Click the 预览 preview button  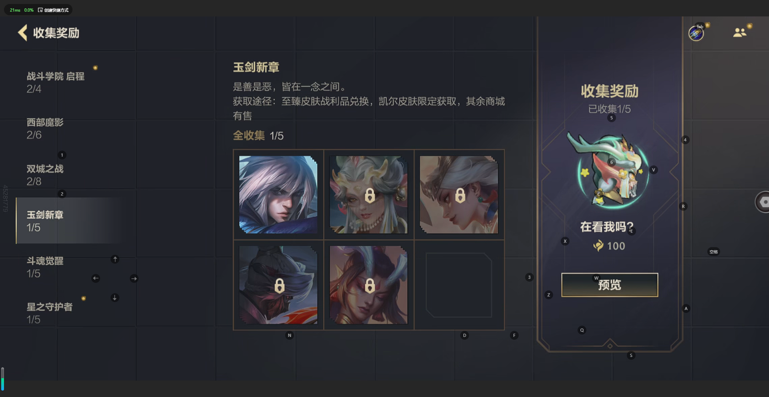[610, 285]
